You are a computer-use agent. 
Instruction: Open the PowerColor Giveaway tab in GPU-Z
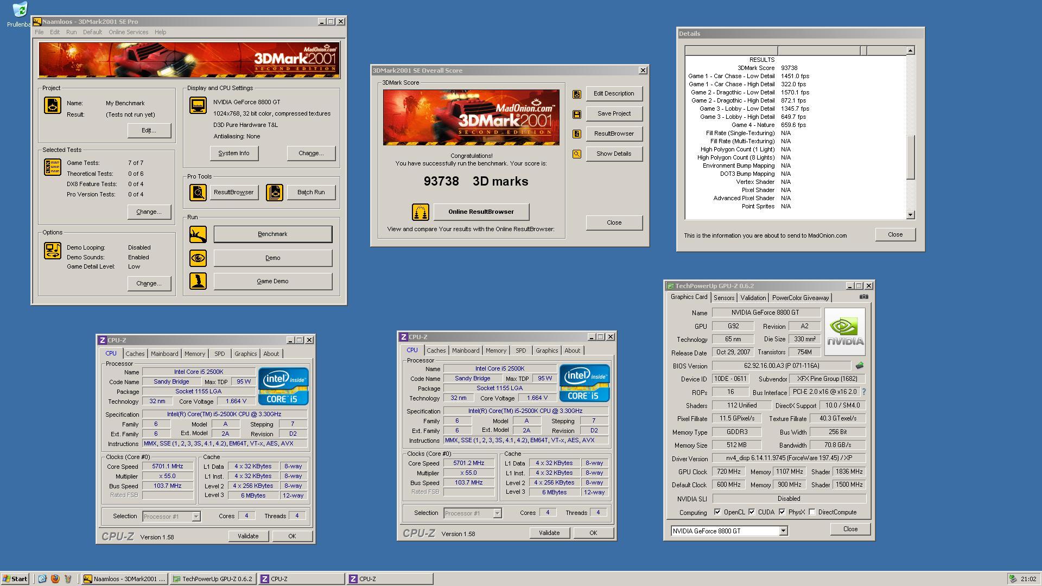(800, 298)
